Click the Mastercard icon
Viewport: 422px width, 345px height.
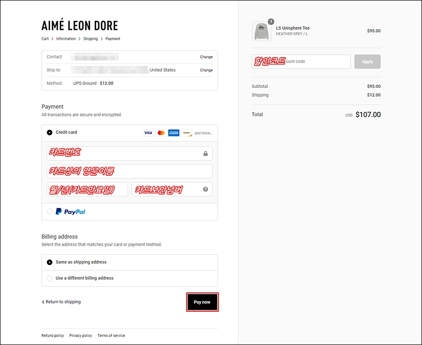161,133
